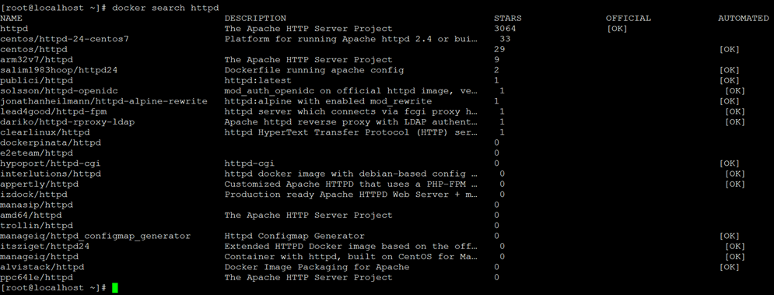Click the clearlinux/httpd image name
The height and width of the screenshot is (295, 774).
[45, 132]
